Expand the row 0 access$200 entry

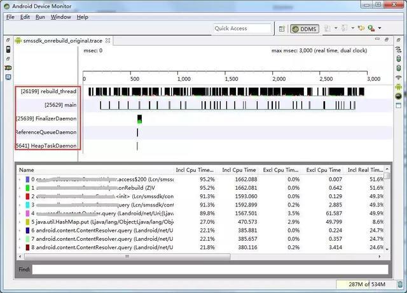(20, 180)
